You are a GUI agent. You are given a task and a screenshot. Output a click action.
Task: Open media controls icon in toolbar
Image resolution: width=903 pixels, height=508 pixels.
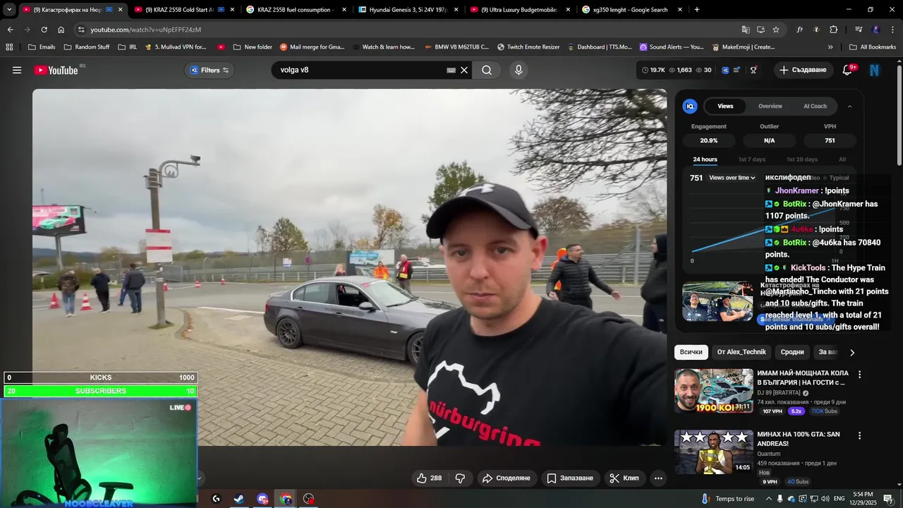(x=859, y=30)
